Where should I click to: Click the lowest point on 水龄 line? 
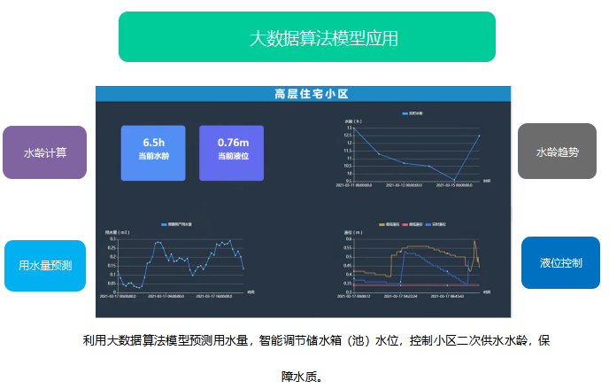point(454,180)
